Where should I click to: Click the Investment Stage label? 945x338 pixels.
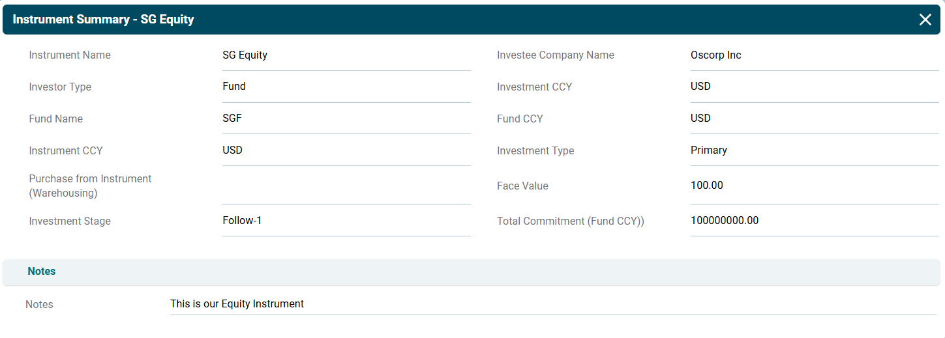(x=70, y=221)
